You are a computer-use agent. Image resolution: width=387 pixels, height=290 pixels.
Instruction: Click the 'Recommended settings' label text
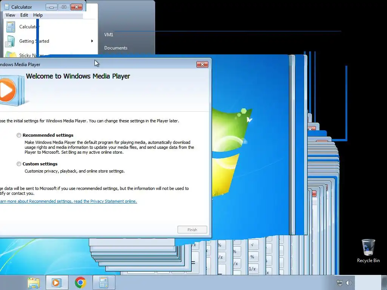click(48, 135)
